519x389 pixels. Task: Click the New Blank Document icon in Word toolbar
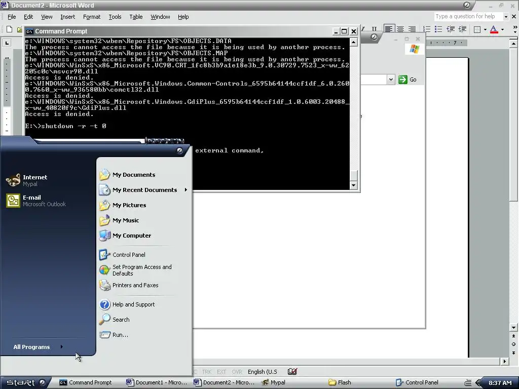coord(10,29)
